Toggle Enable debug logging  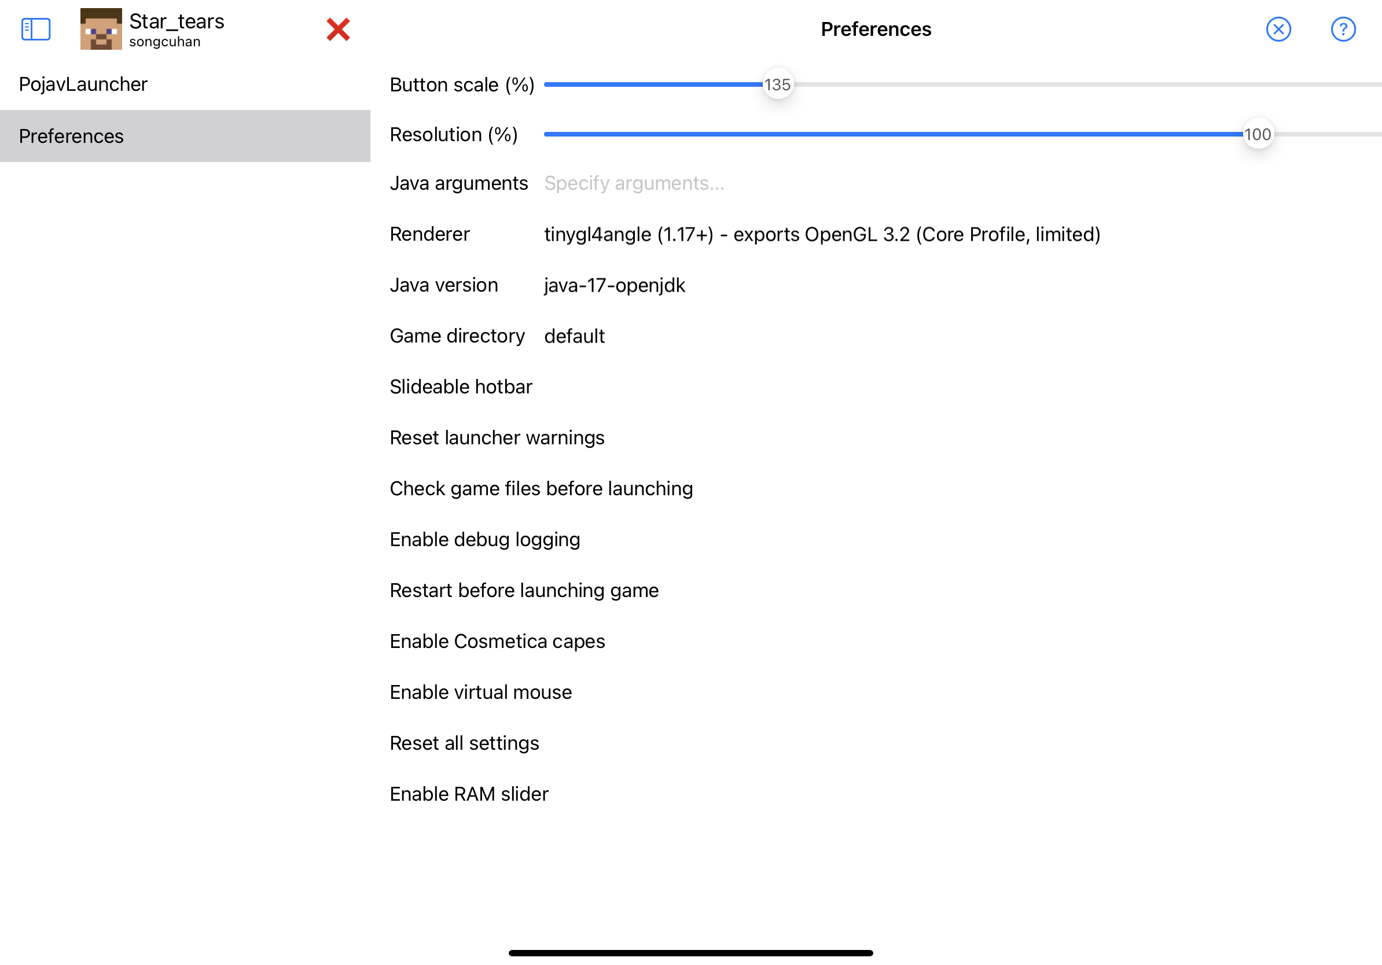pyautogui.click(x=885, y=540)
